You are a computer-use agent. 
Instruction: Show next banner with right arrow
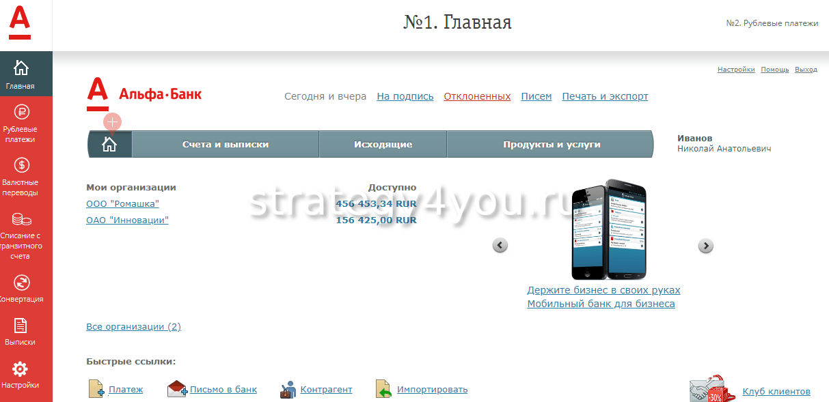705,246
